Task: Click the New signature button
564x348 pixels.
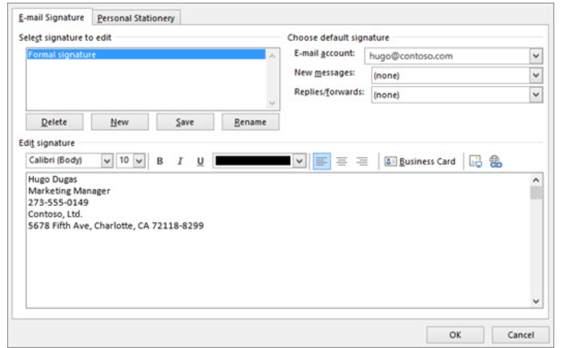Action: (120, 122)
